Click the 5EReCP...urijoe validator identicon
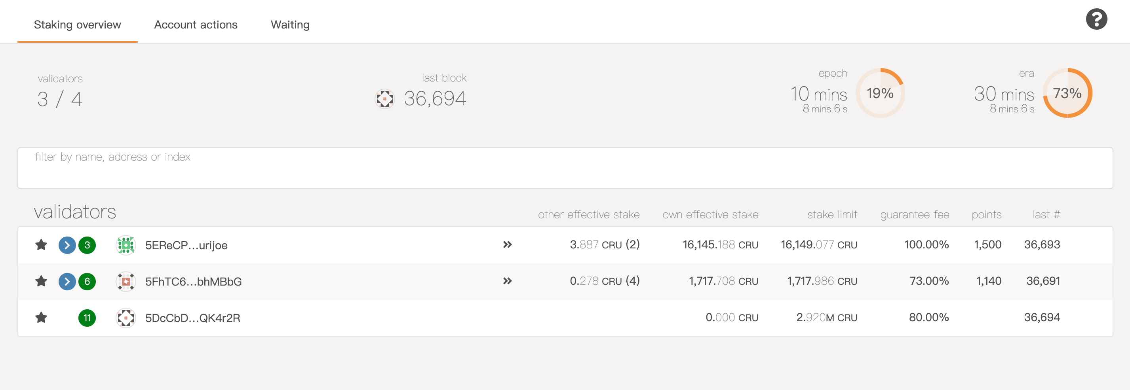Screen dimensions: 1130x390 [x=126, y=245]
